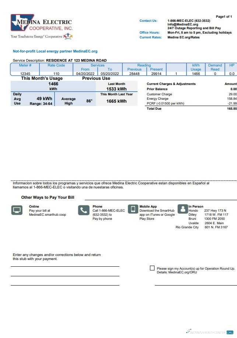Viewport: 237px width, 338px height.
Task: Select the kWh Usage value 1466 in table
Action: pyautogui.click(x=196, y=74)
